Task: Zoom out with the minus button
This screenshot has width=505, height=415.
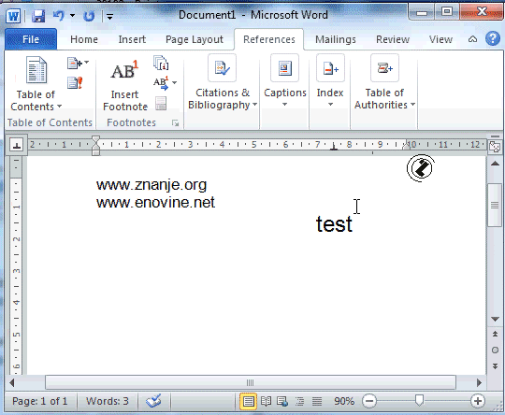Action: [x=369, y=401]
